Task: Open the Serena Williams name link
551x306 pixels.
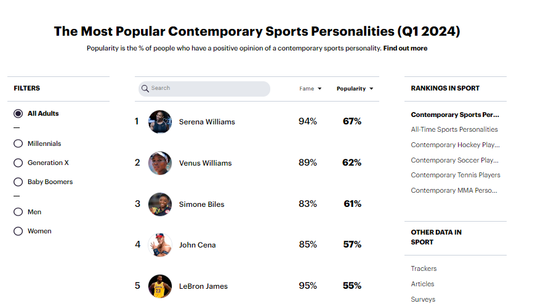Action: pyautogui.click(x=207, y=122)
